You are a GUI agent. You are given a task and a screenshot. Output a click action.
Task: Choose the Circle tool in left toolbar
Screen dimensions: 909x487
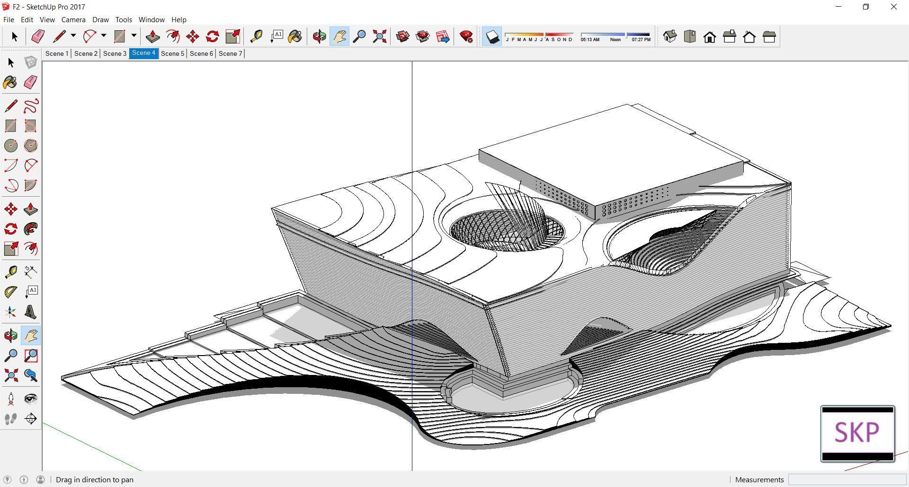click(11, 146)
